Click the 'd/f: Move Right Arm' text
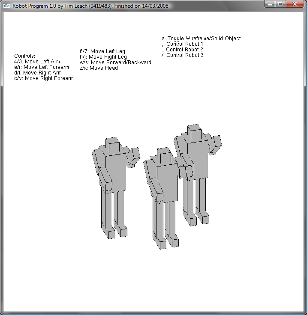Viewport: 307px width, 315px height. pos(38,73)
